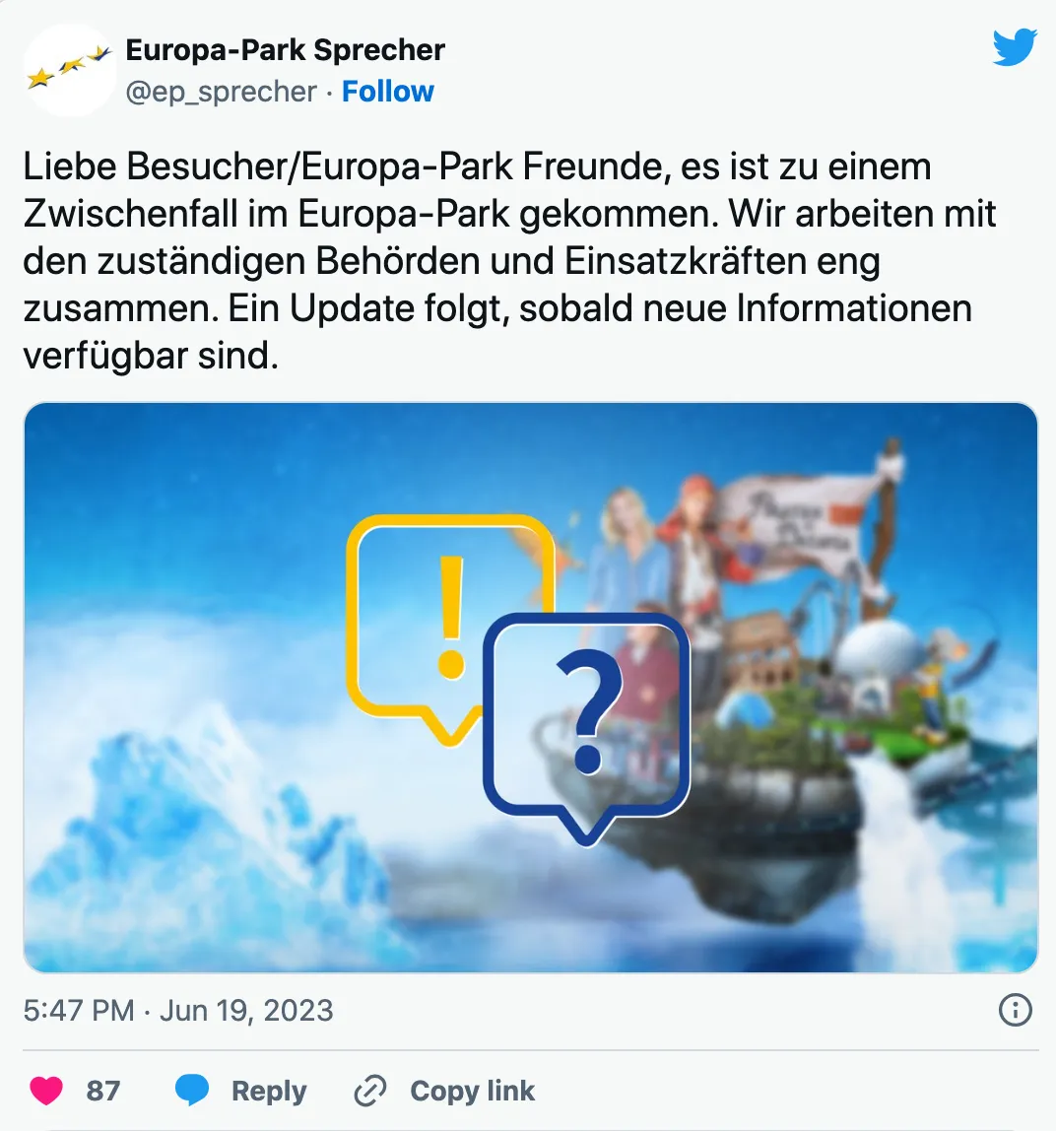Click the 87 likes count
The image size is (1056, 1131).
[103, 1091]
